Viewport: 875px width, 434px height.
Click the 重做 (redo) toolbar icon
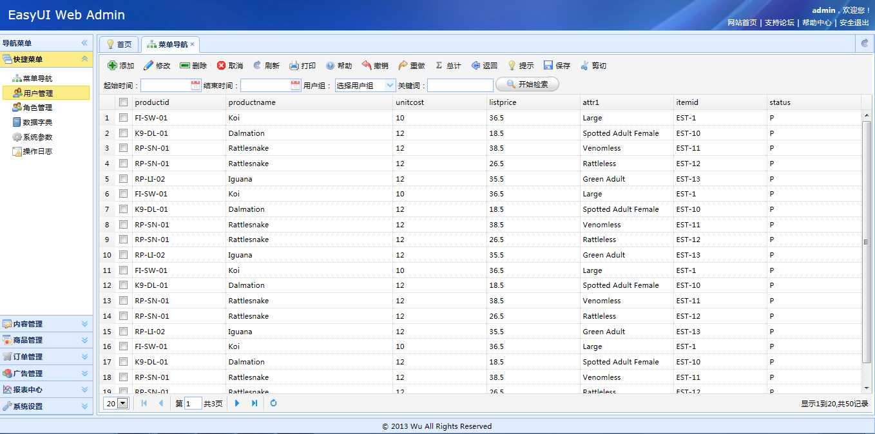(x=403, y=66)
